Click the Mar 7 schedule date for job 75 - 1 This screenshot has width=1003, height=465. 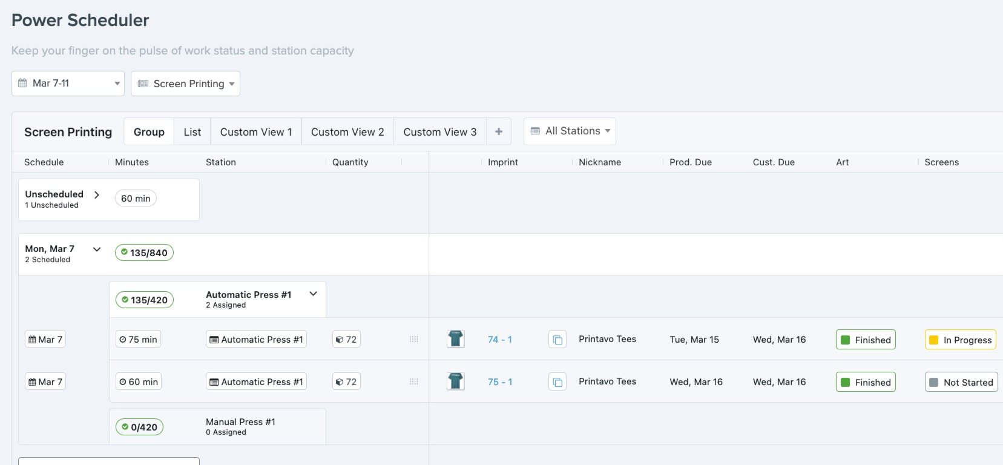45,382
